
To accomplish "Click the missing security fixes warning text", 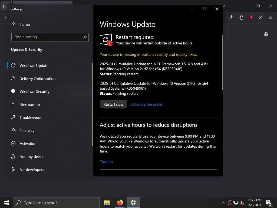I will click(x=148, y=54).
